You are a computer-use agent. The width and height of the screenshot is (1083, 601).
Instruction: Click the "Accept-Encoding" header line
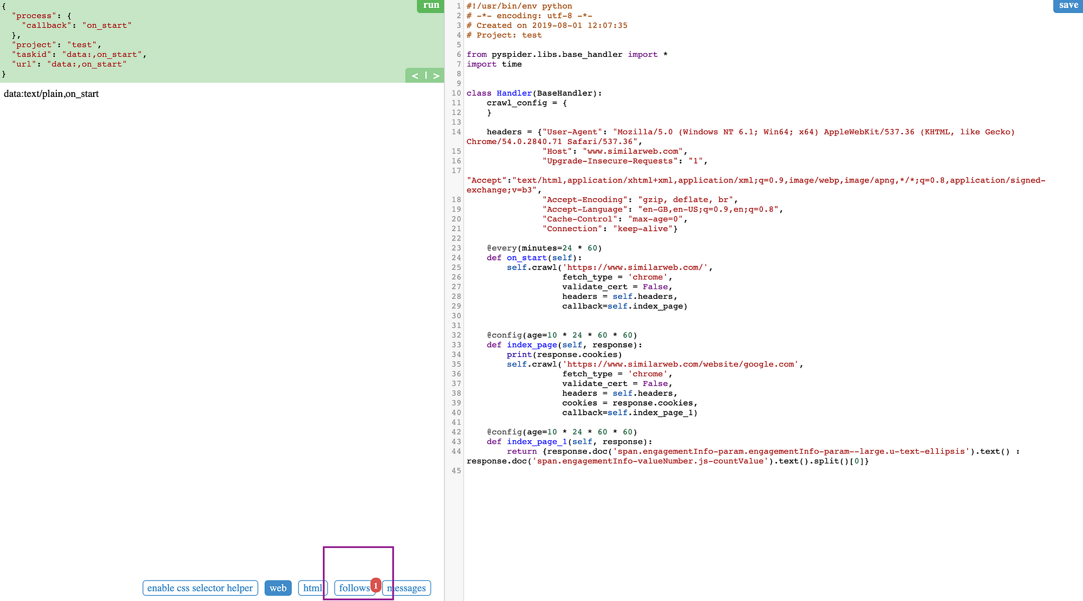tap(640, 200)
